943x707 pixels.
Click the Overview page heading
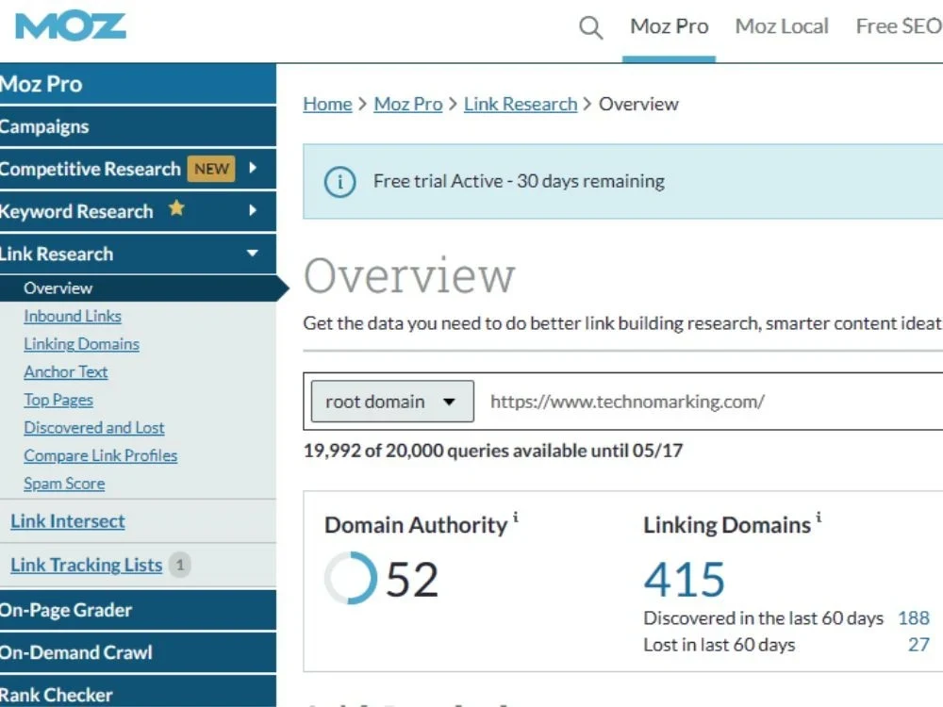coord(409,275)
